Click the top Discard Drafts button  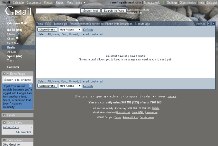coord(47,29)
